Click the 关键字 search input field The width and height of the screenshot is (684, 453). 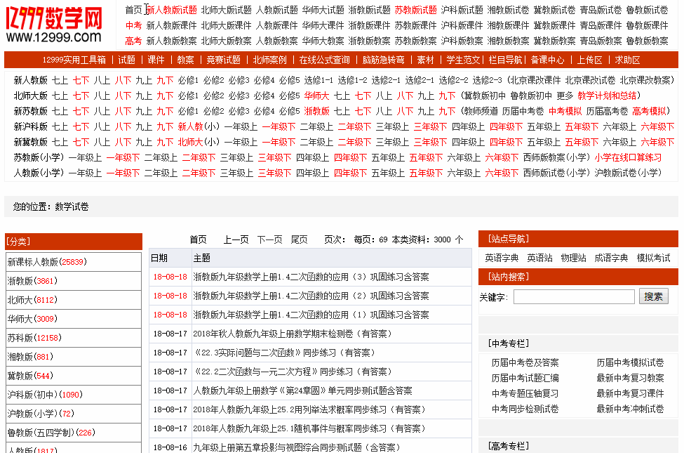click(x=574, y=297)
